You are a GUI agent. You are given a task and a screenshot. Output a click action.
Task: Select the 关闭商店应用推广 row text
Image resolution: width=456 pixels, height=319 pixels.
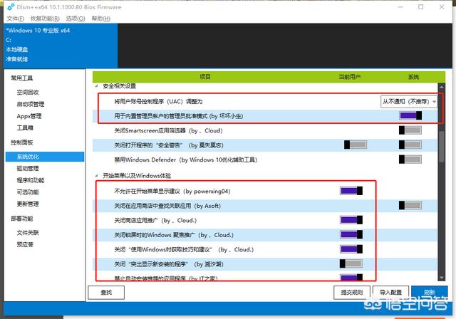pos(155,220)
